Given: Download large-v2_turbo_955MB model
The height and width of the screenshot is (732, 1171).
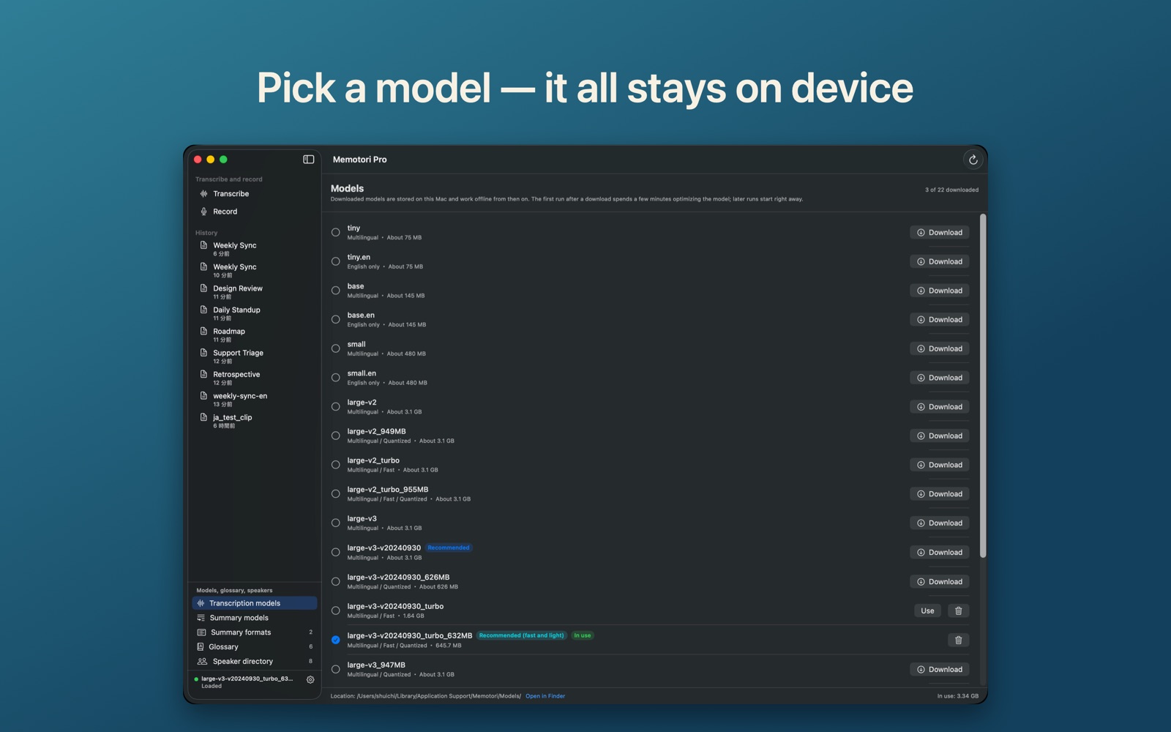Looking at the screenshot, I should pyautogui.click(x=940, y=494).
